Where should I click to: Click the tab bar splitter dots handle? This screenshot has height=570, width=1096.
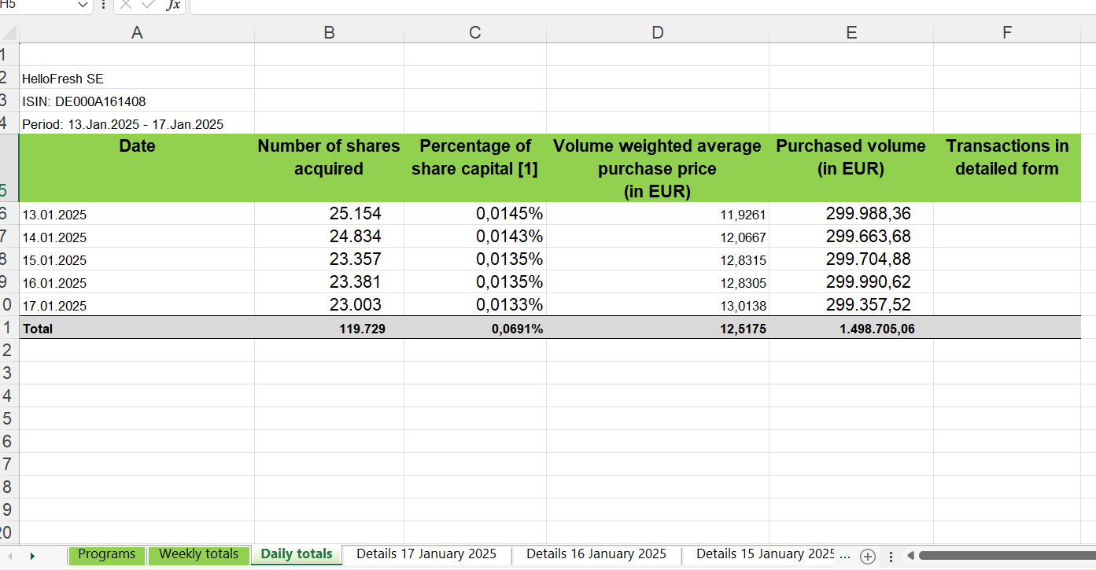891,557
